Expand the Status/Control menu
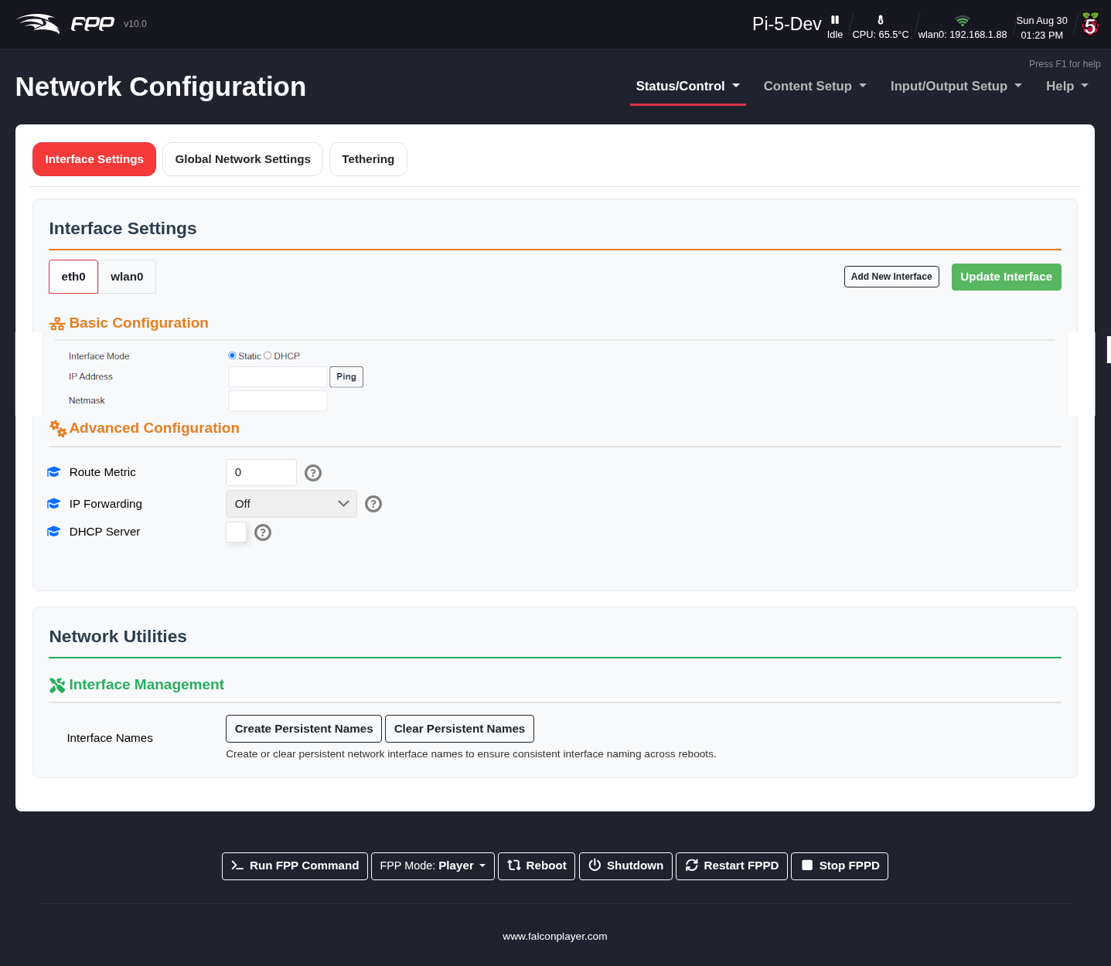This screenshot has width=1111, height=966. (x=688, y=87)
